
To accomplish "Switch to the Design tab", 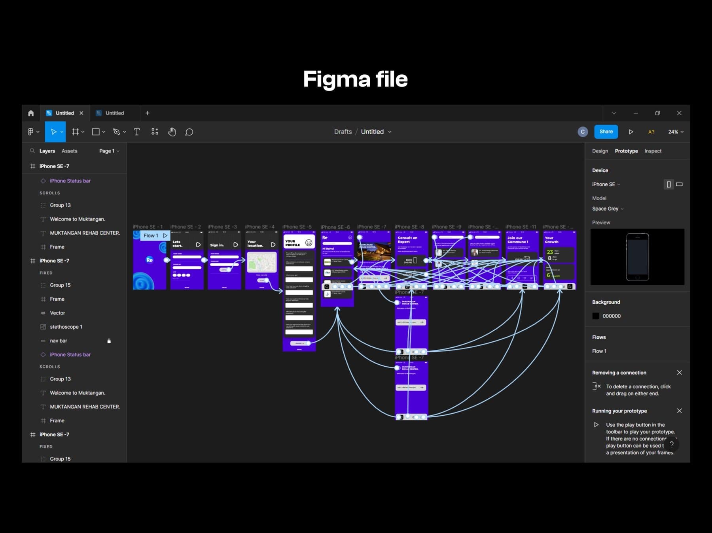I will point(600,151).
